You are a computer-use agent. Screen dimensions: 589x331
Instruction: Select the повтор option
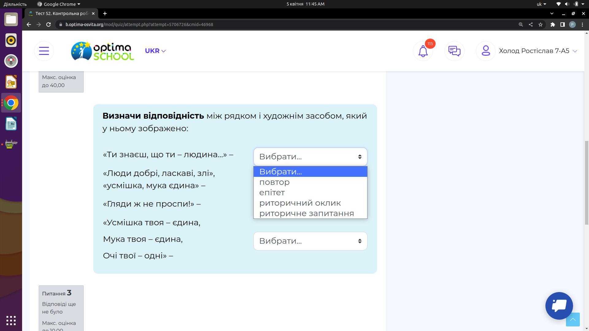click(x=275, y=182)
